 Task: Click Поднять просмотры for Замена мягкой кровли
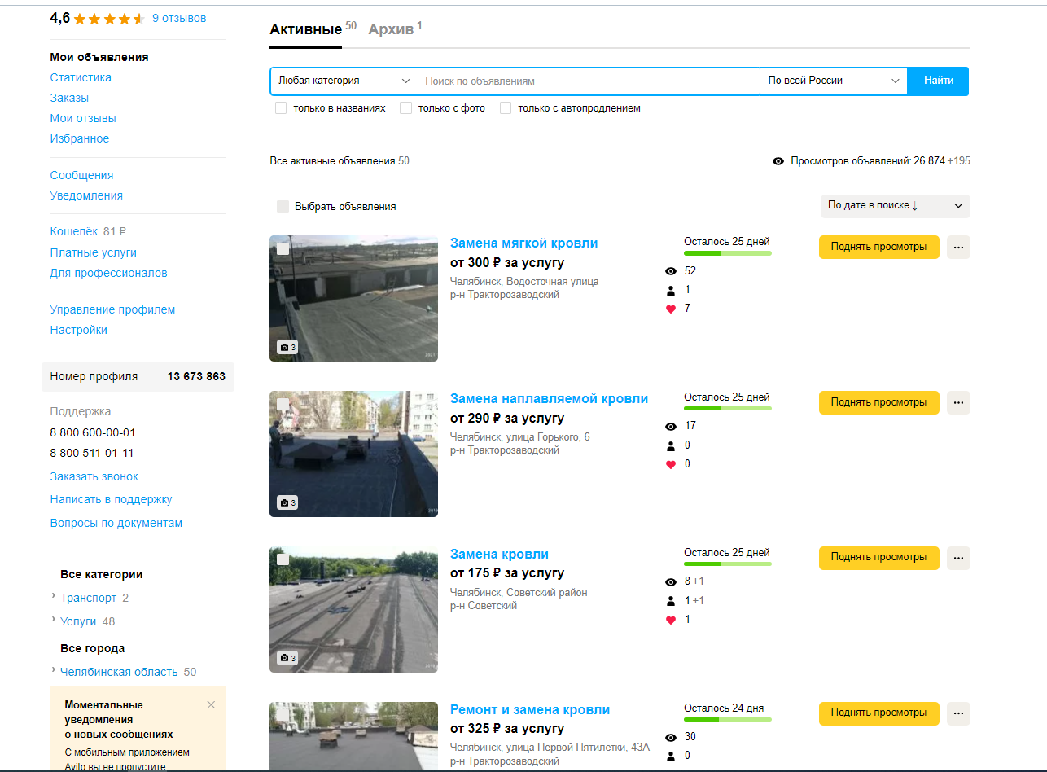click(x=879, y=247)
